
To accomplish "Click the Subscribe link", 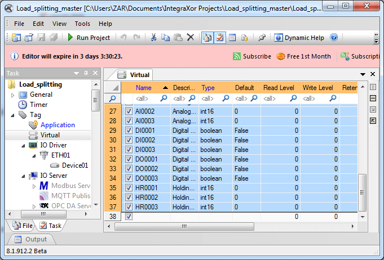I will (x=252, y=56).
